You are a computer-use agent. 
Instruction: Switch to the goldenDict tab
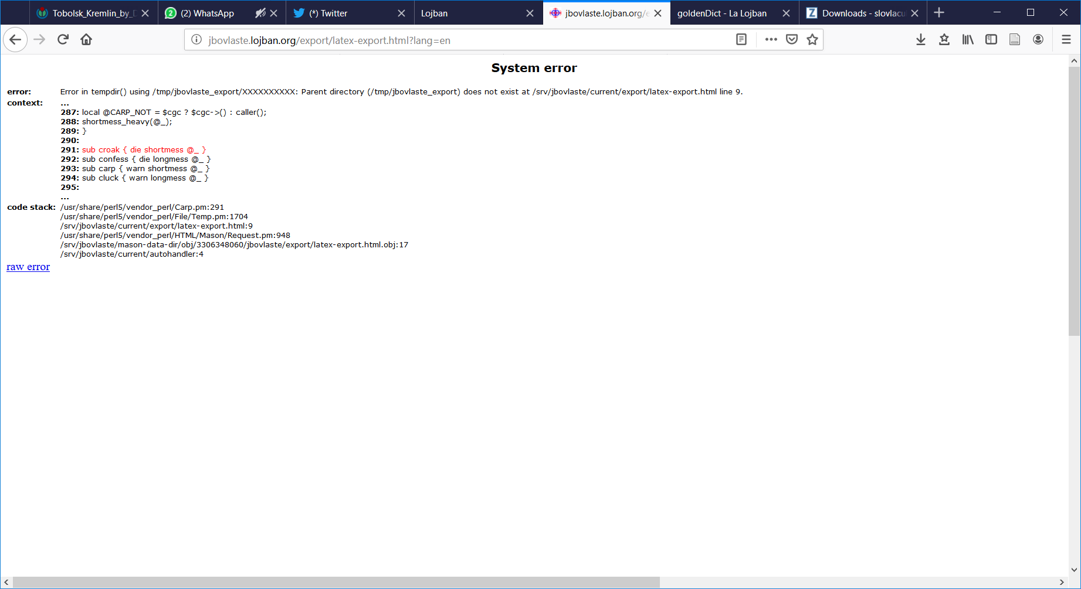click(x=721, y=12)
